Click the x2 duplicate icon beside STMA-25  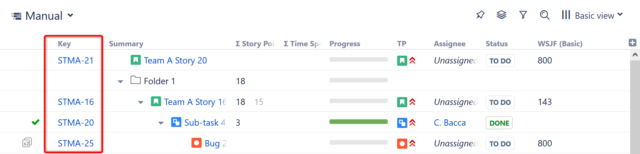(x=27, y=143)
